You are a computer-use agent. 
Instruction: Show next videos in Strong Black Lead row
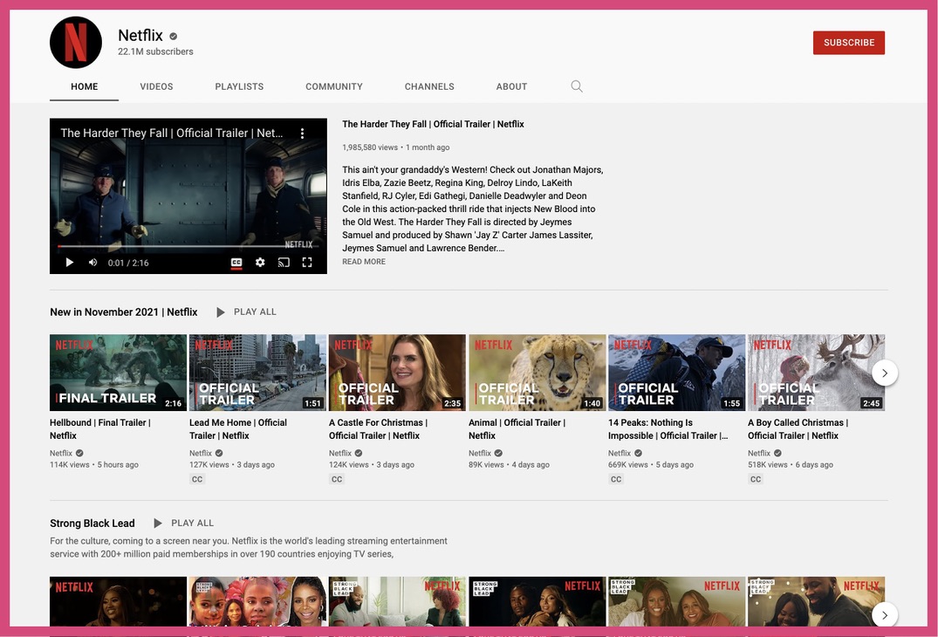point(884,614)
